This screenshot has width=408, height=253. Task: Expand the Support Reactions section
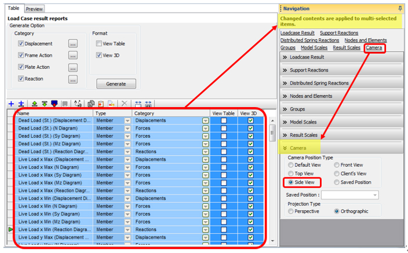point(341,70)
